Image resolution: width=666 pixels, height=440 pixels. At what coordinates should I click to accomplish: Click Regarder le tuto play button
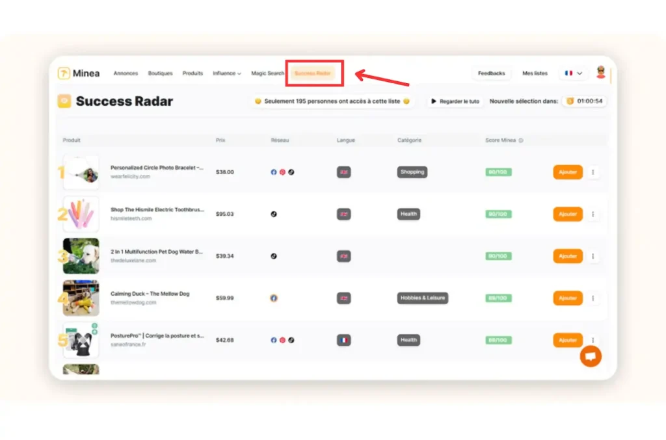click(455, 101)
